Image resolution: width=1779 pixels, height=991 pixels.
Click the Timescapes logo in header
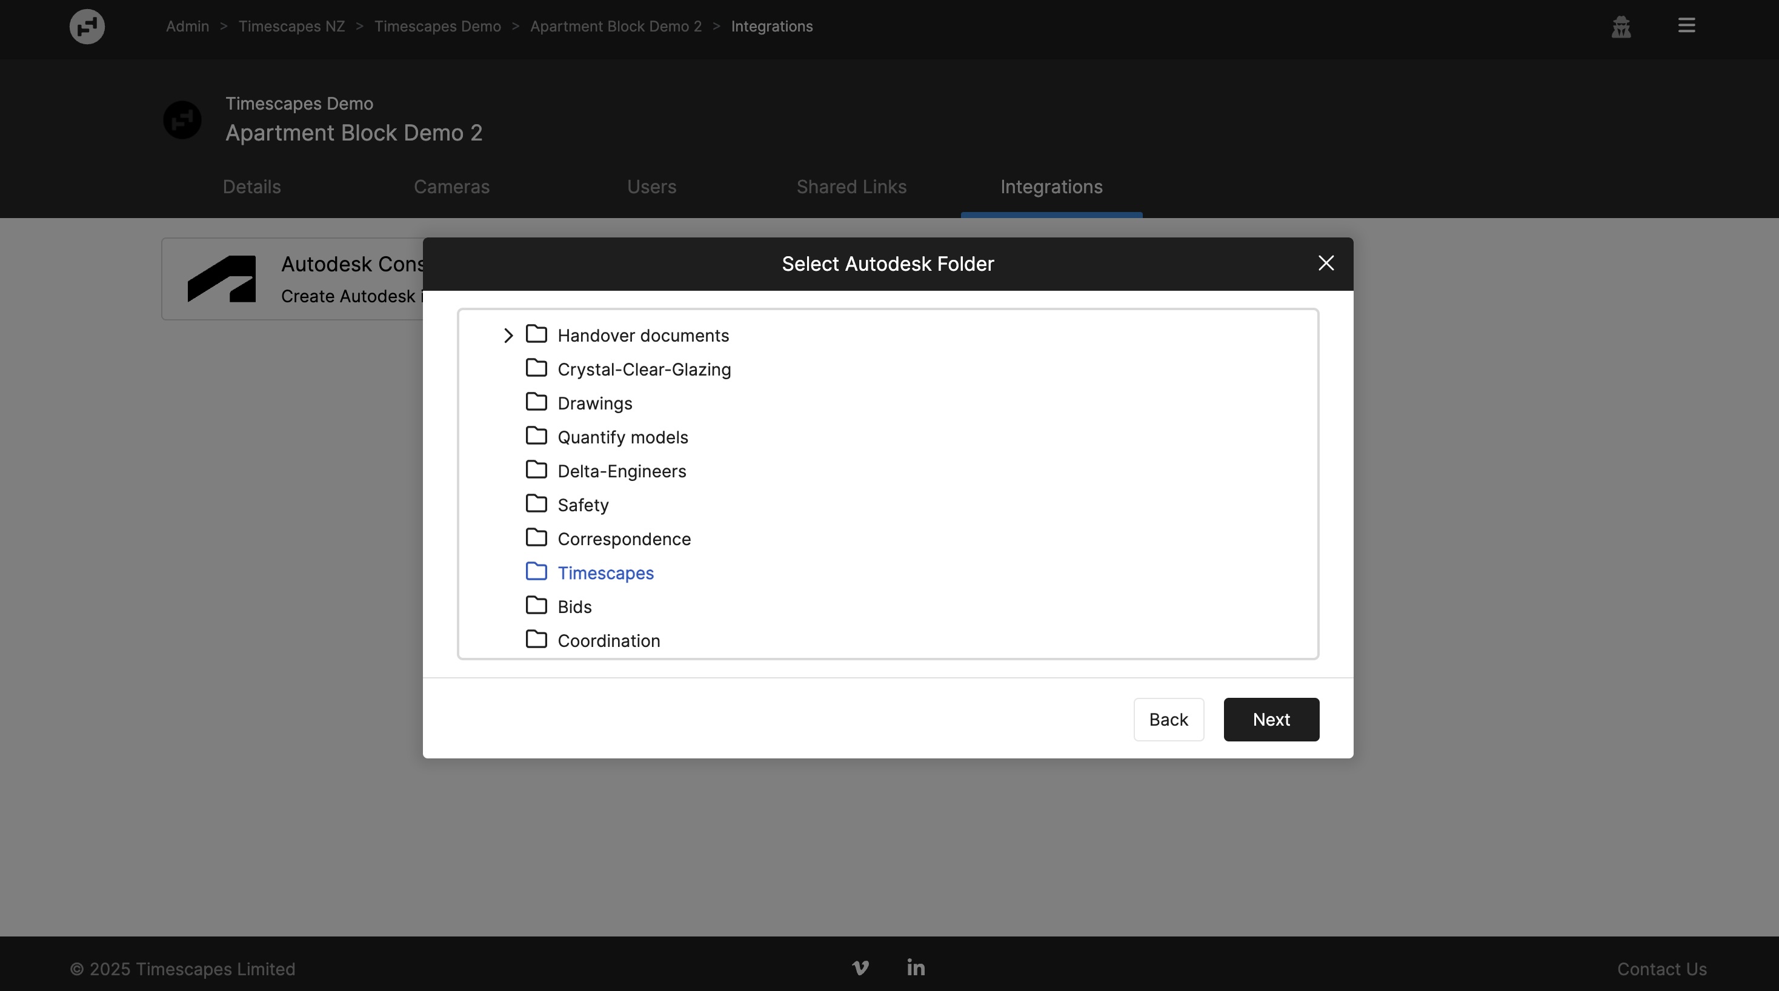(x=87, y=26)
